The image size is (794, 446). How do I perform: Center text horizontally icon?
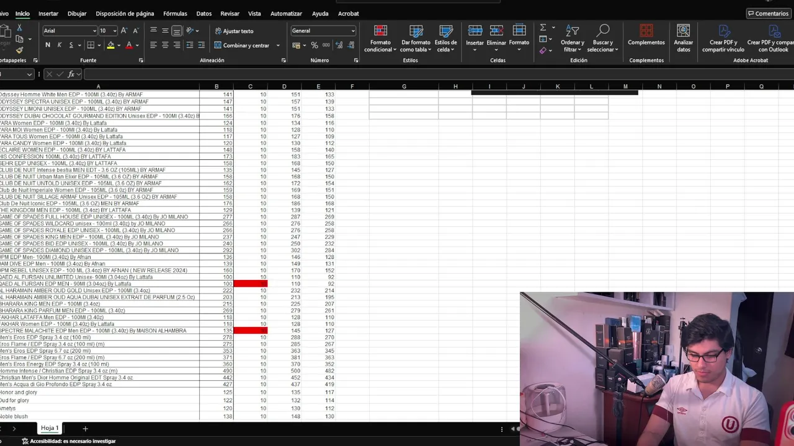click(165, 45)
